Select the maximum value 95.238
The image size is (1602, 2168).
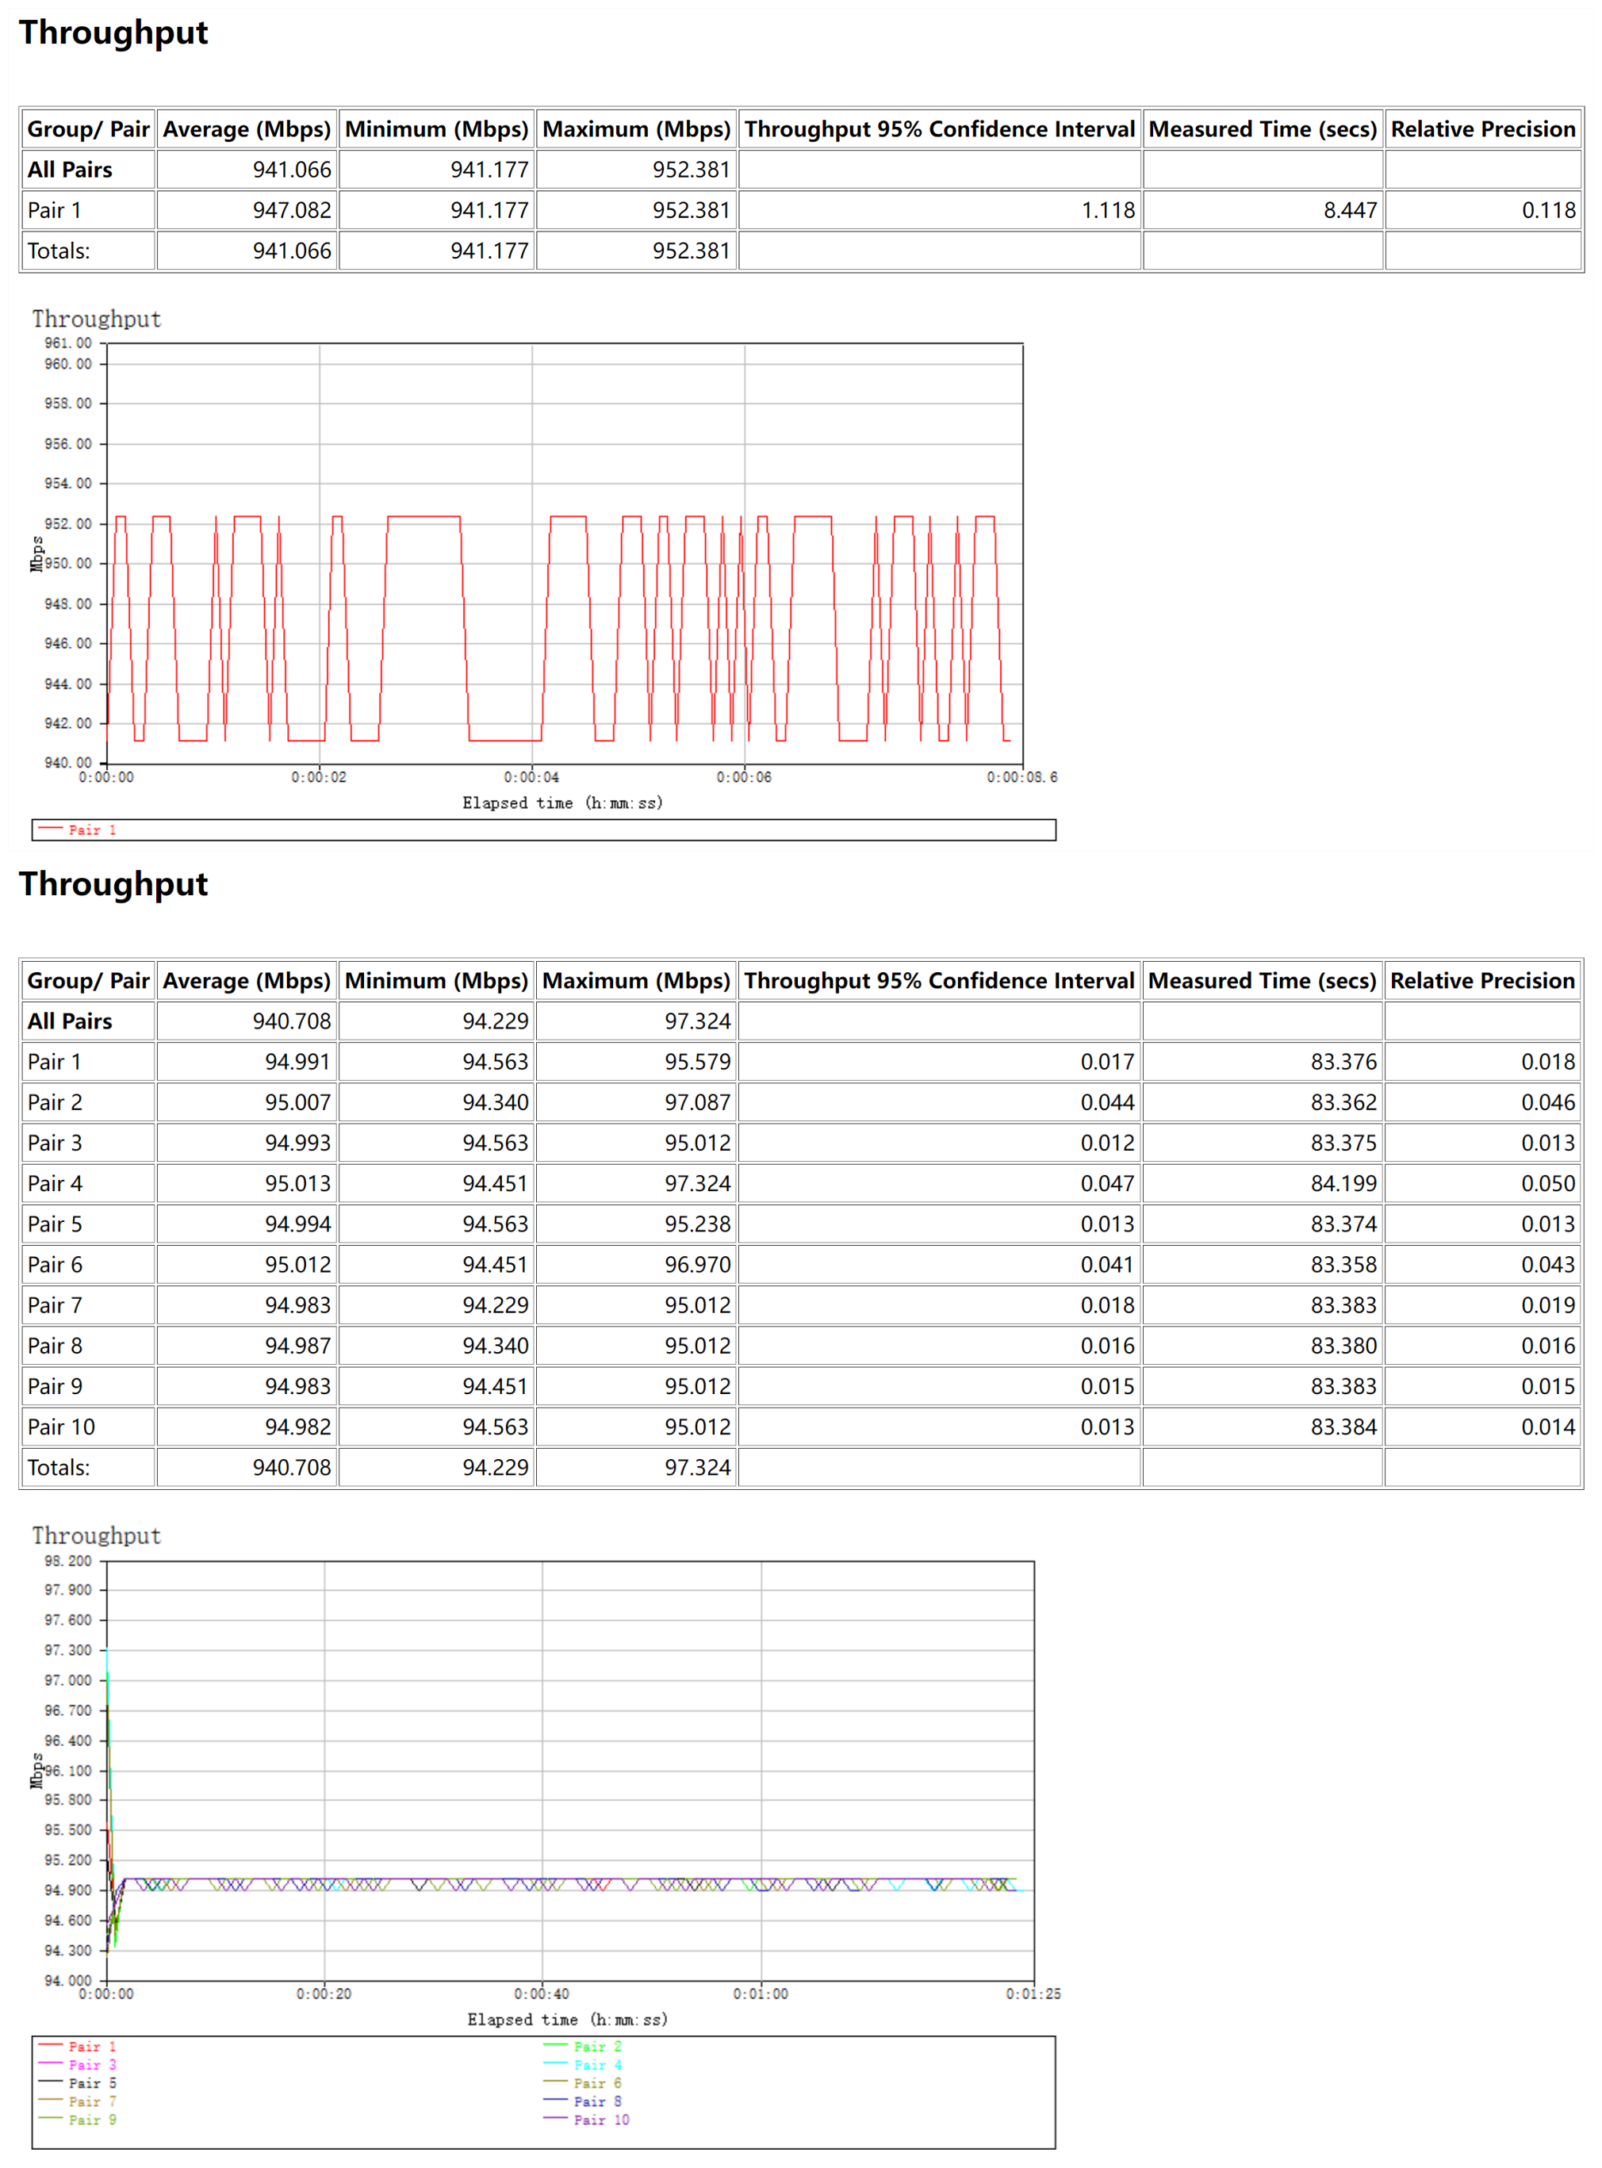tap(697, 1224)
